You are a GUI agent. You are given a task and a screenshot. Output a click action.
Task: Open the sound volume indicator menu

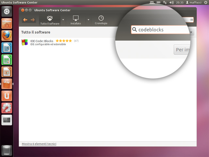(x=171, y=2)
